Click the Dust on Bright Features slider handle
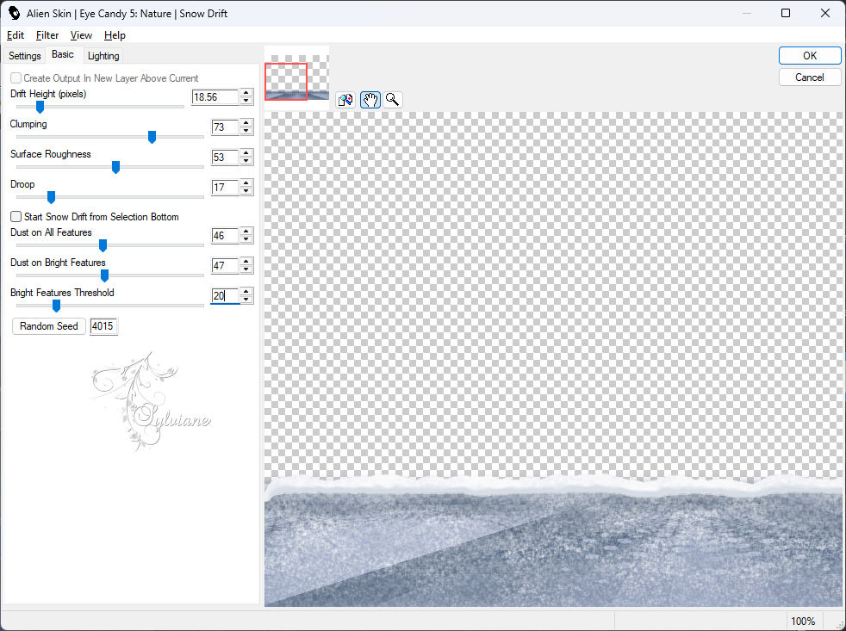This screenshot has width=846, height=631. [x=104, y=276]
